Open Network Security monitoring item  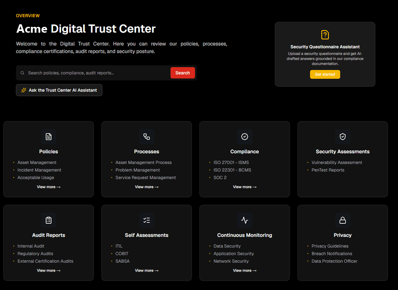[x=231, y=261]
